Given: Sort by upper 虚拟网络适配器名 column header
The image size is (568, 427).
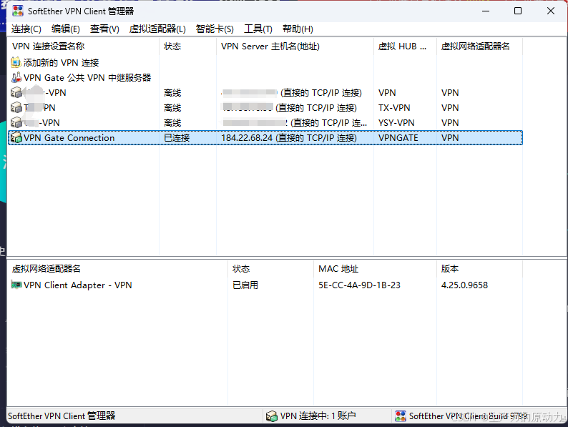Looking at the screenshot, I should [479, 46].
